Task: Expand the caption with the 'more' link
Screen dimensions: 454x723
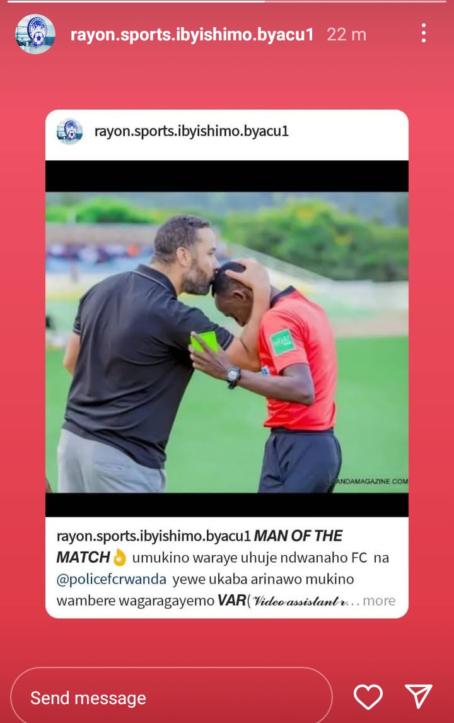Action: (x=379, y=601)
